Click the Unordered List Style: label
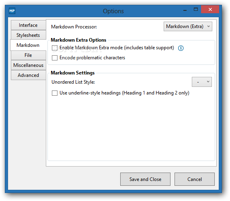 point(73,82)
